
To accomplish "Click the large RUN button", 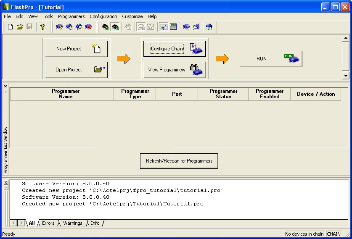I will pyautogui.click(x=271, y=59).
